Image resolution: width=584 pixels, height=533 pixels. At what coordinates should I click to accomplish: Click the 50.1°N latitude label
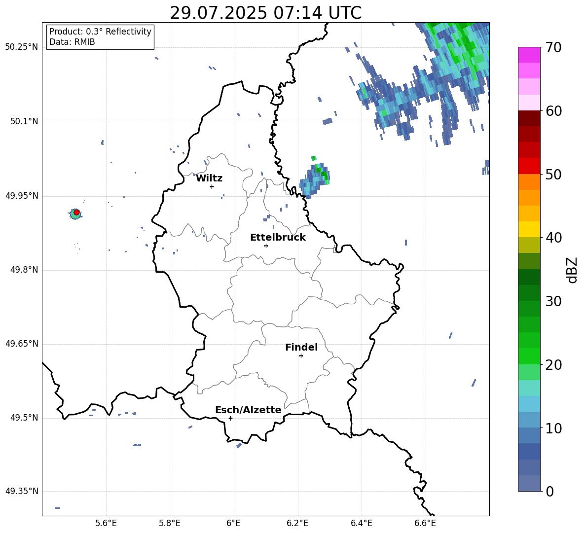coord(24,121)
